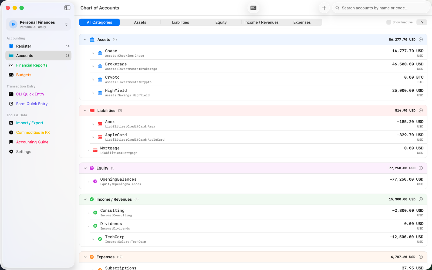The height and width of the screenshot is (270, 432).
Task: Click the Commodities & FX dollar icon
Action: pyautogui.click(x=11, y=132)
